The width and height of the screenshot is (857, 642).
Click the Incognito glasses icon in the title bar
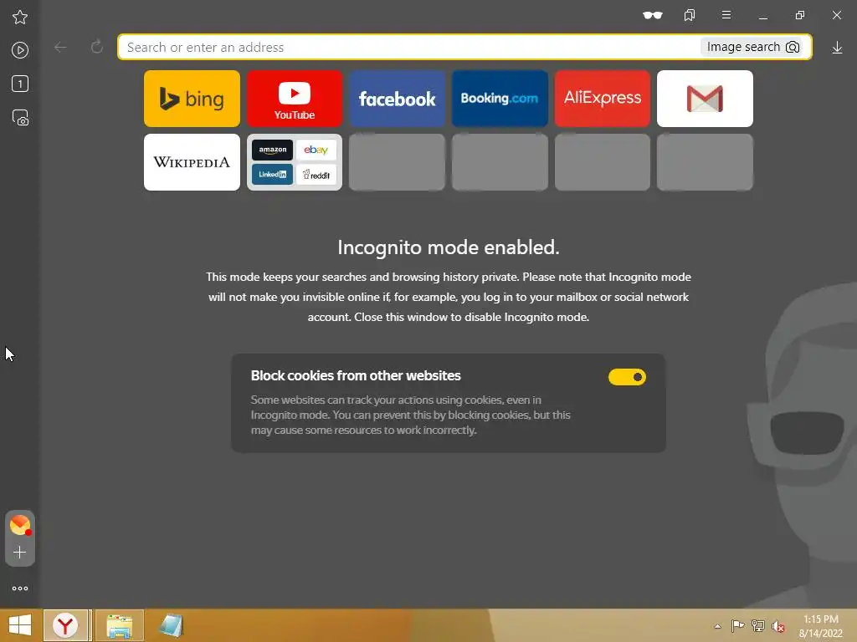click(653, 15)
